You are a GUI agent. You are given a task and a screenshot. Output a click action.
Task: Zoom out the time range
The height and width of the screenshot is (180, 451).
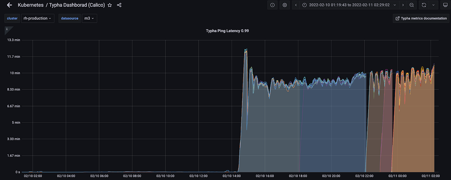[x=411, y=5]
